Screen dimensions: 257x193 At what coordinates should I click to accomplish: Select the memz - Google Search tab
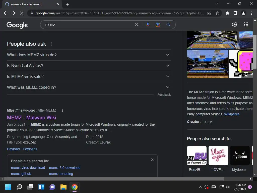(x=32, y=4)
